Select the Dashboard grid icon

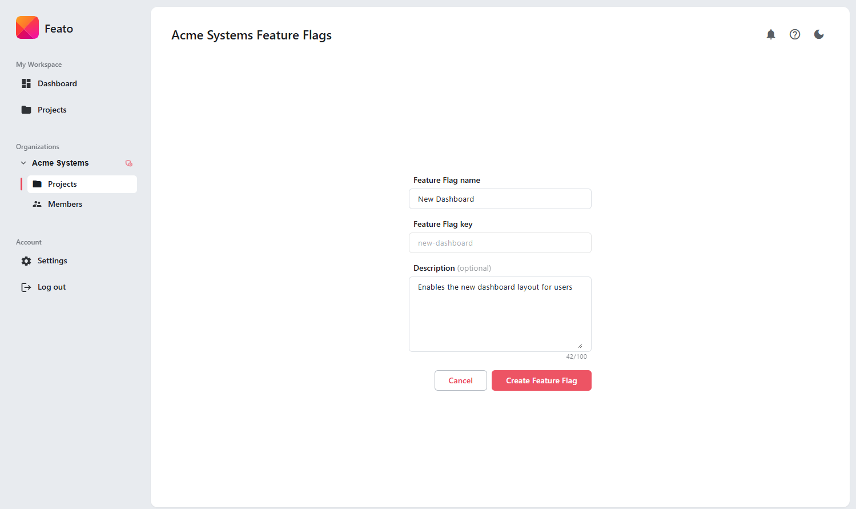click(26, 83)
